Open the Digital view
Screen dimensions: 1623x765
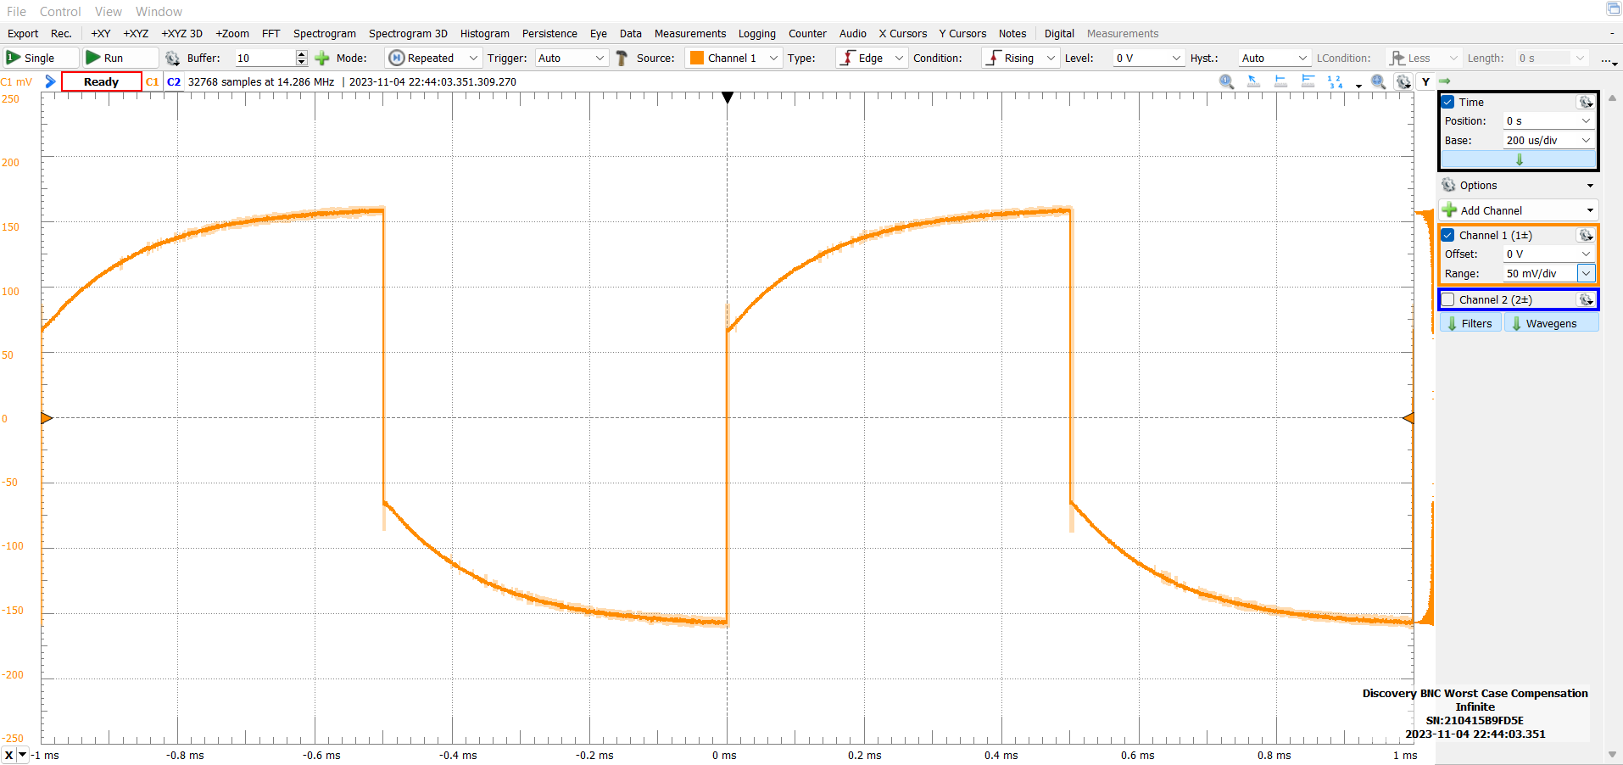tap(1059, 34)
